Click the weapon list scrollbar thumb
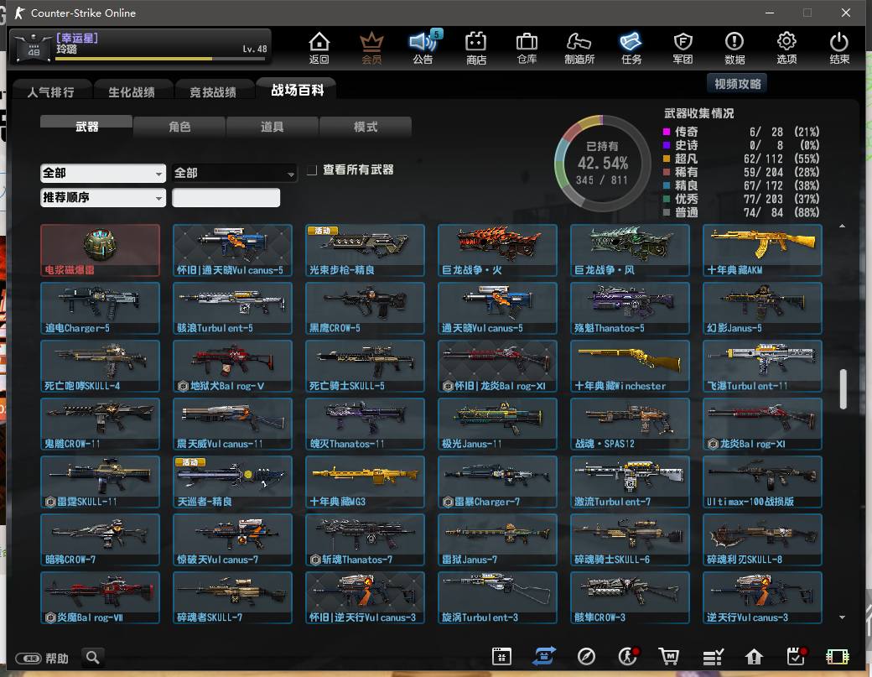 pyautogui.click(x=843, y=389)
